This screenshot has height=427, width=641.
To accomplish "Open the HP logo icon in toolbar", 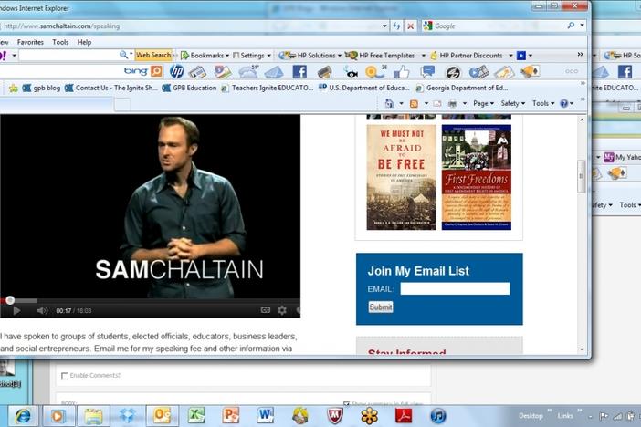I will click(x=176, y=71).
